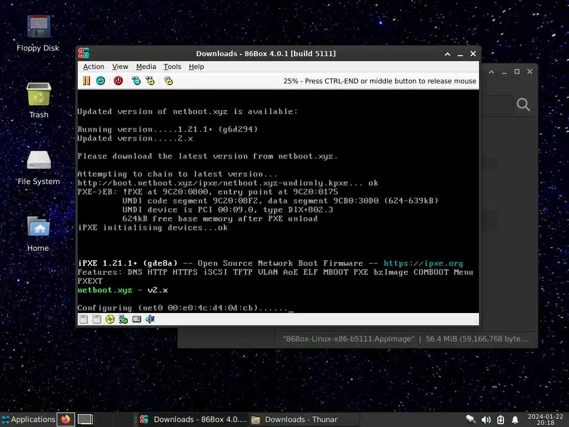Screen dimensions: 569x427
Task: Click the CD-ROM disc icon in 86Box status bar
Action: 110,319
